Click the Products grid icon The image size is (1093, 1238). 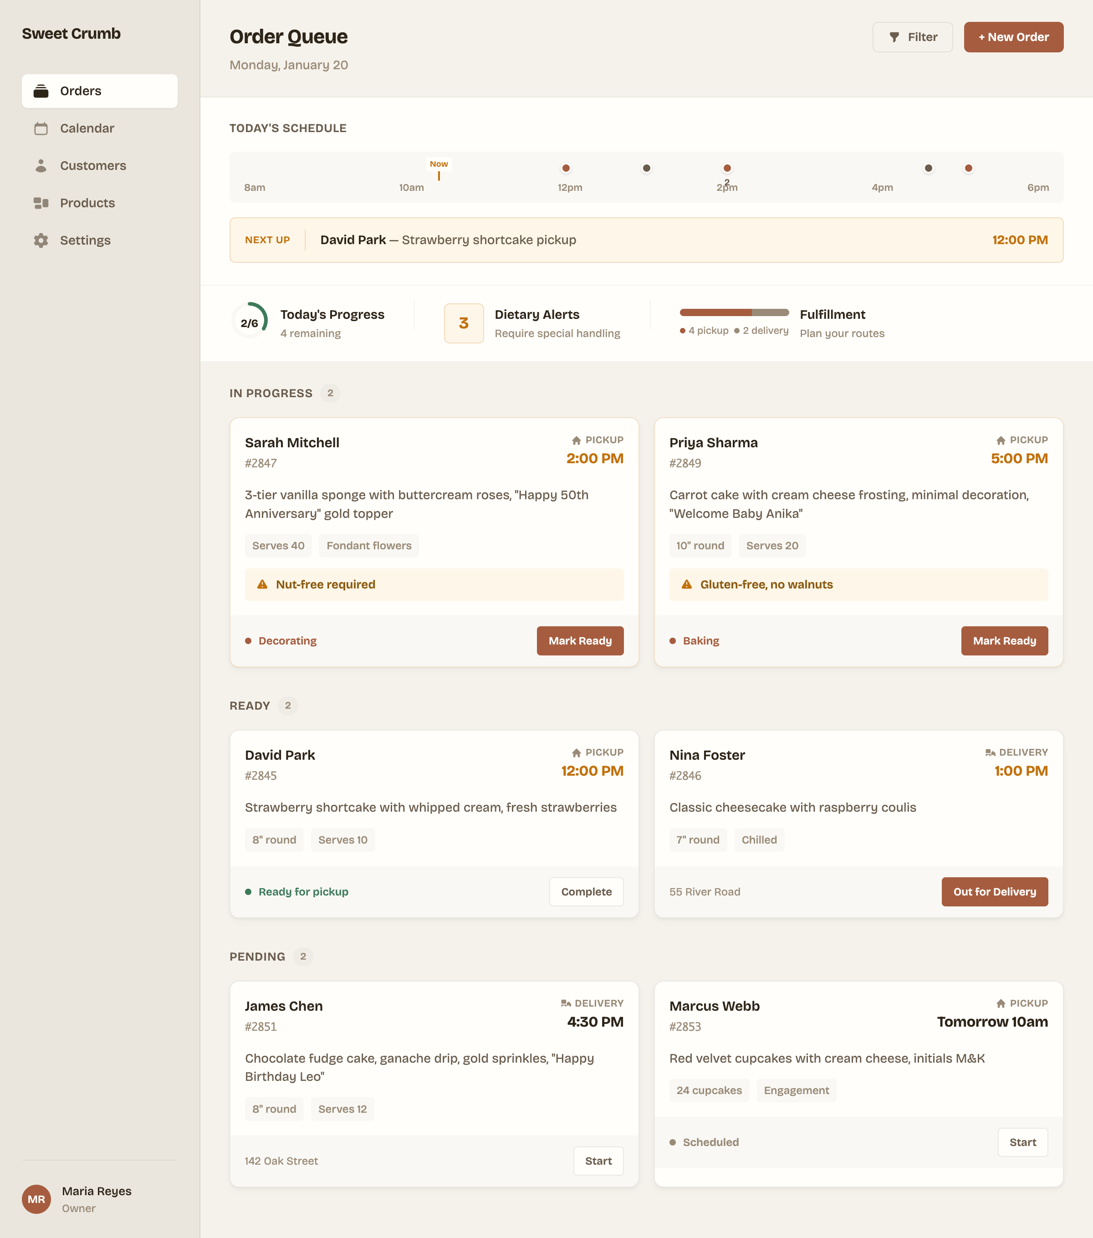click(41, 203)
